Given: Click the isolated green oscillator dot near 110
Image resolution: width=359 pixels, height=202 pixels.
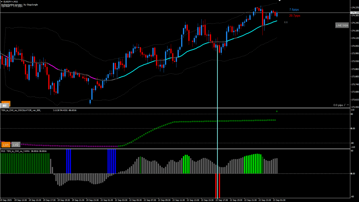Looking at the screenshot, I should coord(277,111).
